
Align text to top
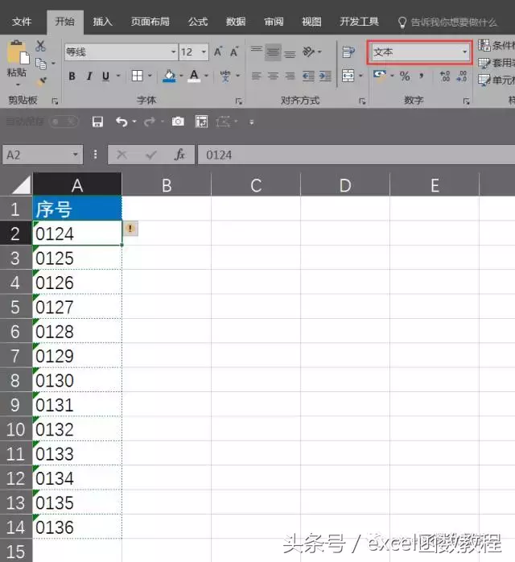point(257,52)
